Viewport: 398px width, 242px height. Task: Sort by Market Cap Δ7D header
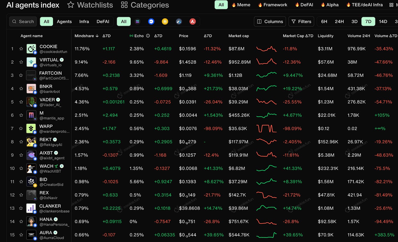point(298,36)
